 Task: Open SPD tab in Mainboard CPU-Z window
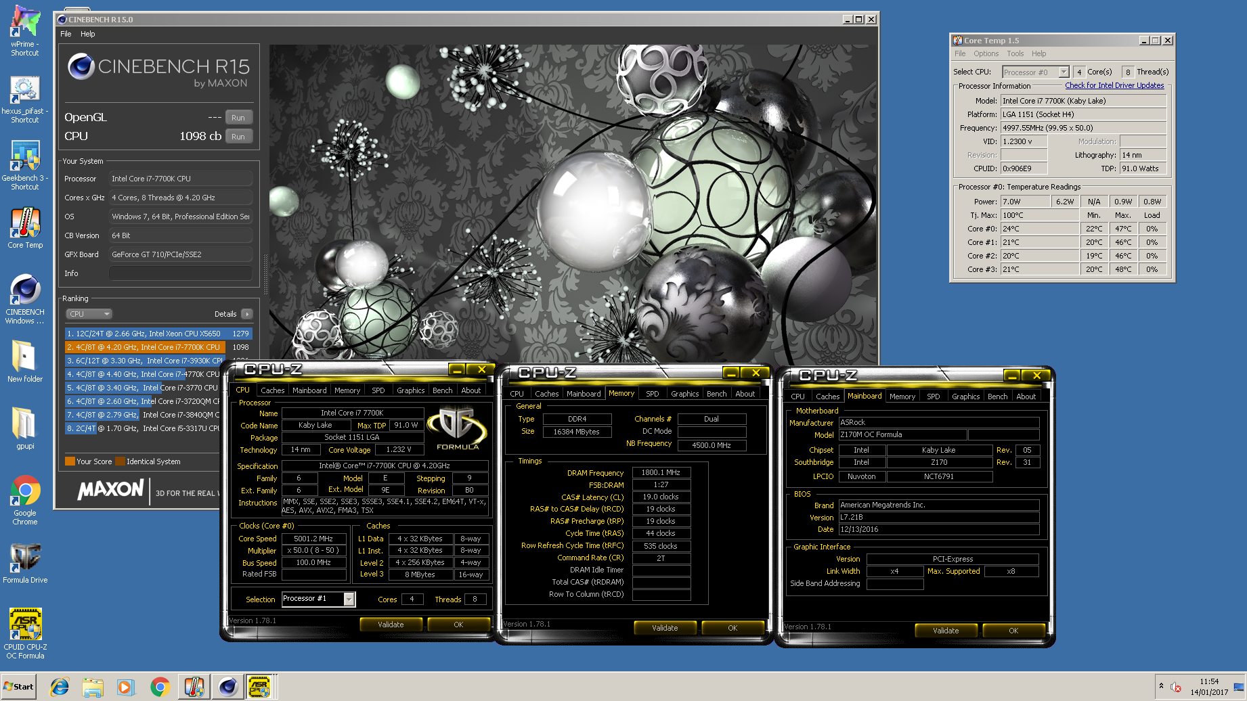click(x=934, y=397)
